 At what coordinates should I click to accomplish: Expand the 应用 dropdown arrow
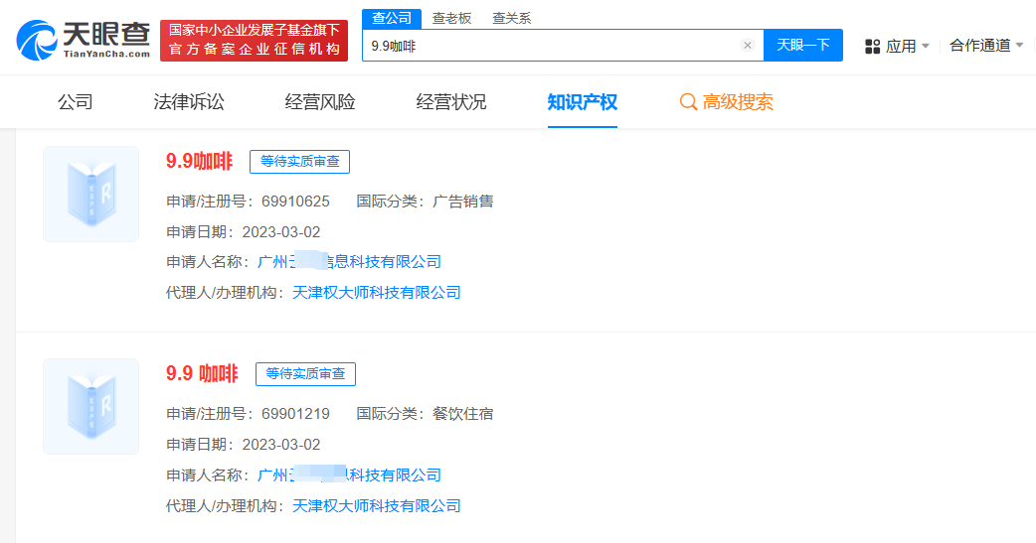click(925, 47)
